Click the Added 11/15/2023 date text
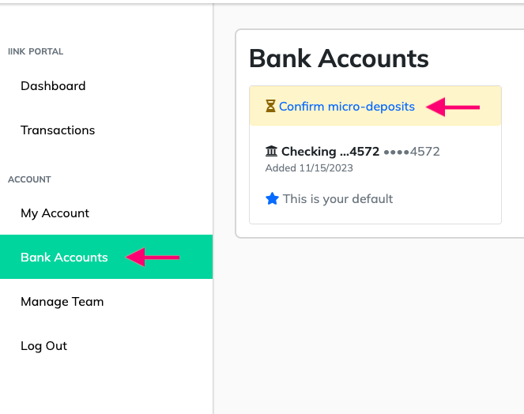Image resolution: width=524 pixels, height=414 pixels. pos(309,167)
